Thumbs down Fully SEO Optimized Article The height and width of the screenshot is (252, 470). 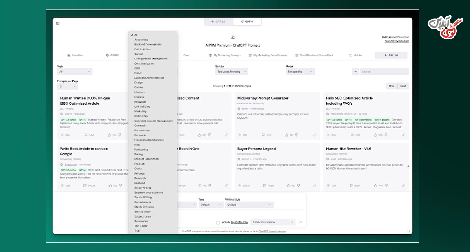tap(387, 135)
